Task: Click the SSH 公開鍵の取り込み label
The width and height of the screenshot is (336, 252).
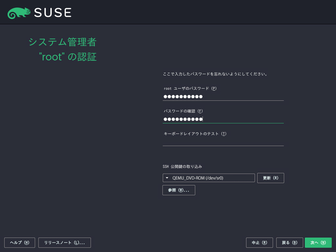Action: click(182, 166)
